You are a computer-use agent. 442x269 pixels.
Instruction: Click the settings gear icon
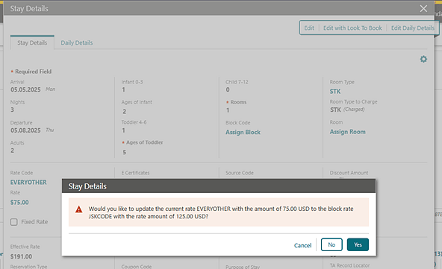tap(423, 59)
